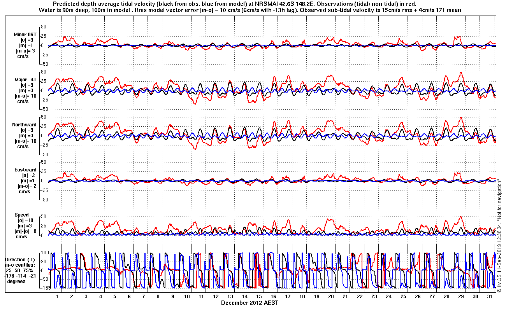The image size is (506, 311).
Task: Click "|m| =3" under the Northward label
Action: pos(27,135)
